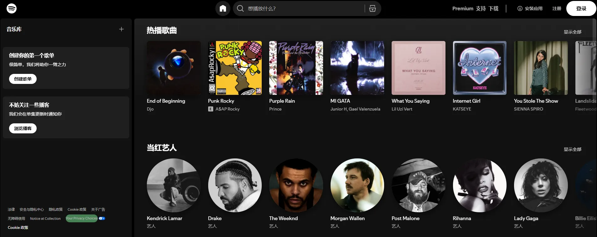Click the plus icon in music library
Viewport: 597px width, 237px height.
(x=121, y=29)
